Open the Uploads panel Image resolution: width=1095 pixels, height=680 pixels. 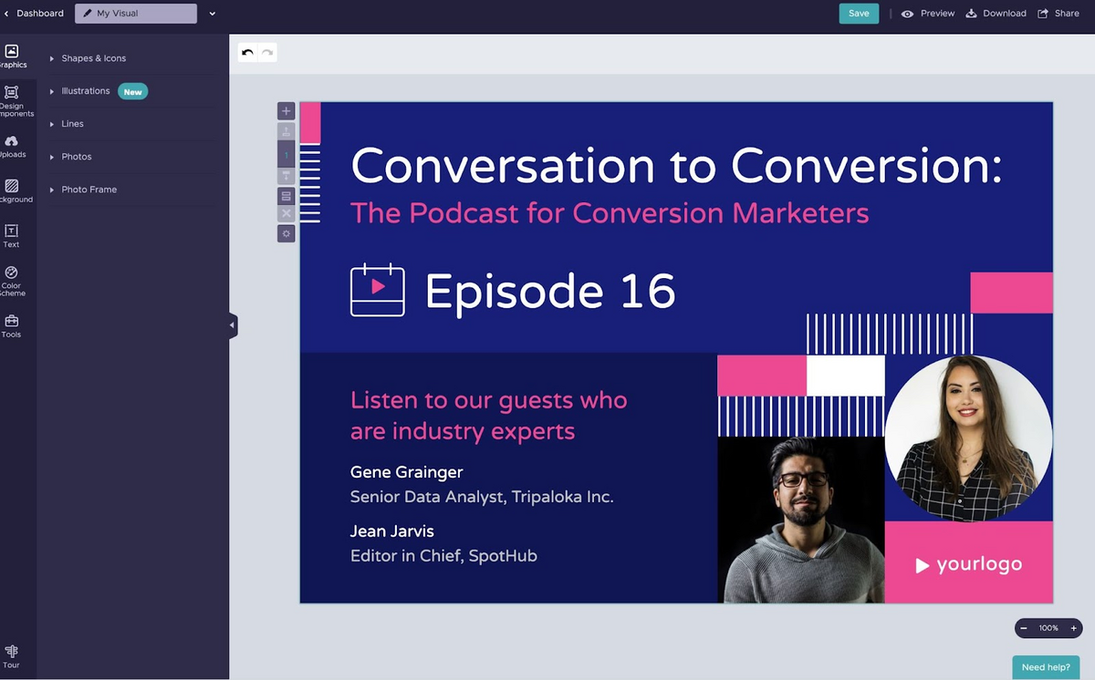point(12,146)
